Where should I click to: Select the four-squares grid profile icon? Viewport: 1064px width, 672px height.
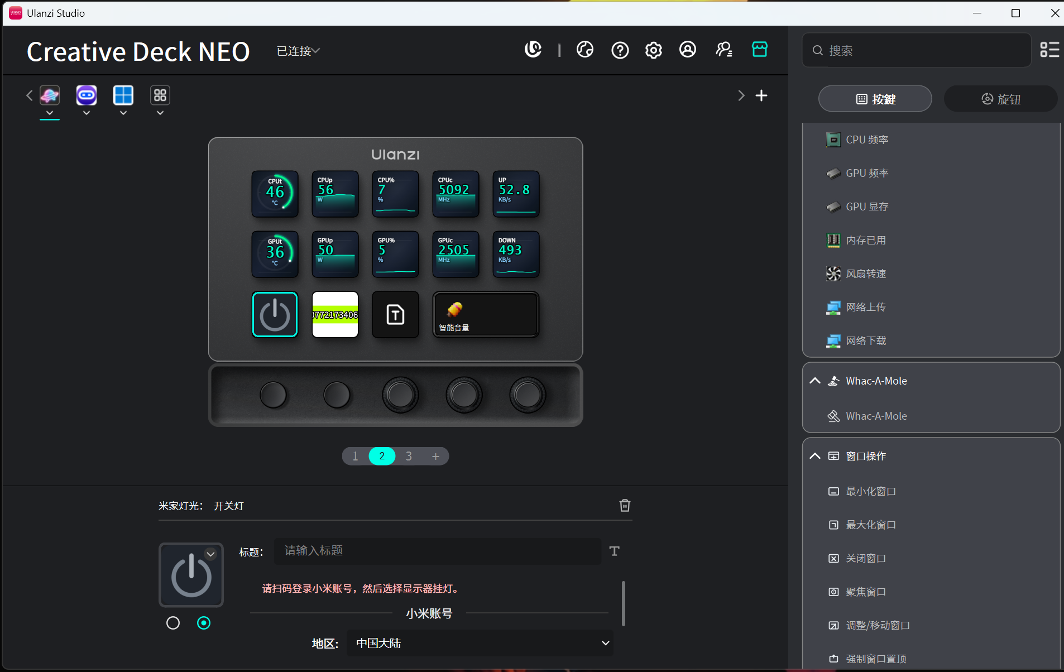(160, 95)
